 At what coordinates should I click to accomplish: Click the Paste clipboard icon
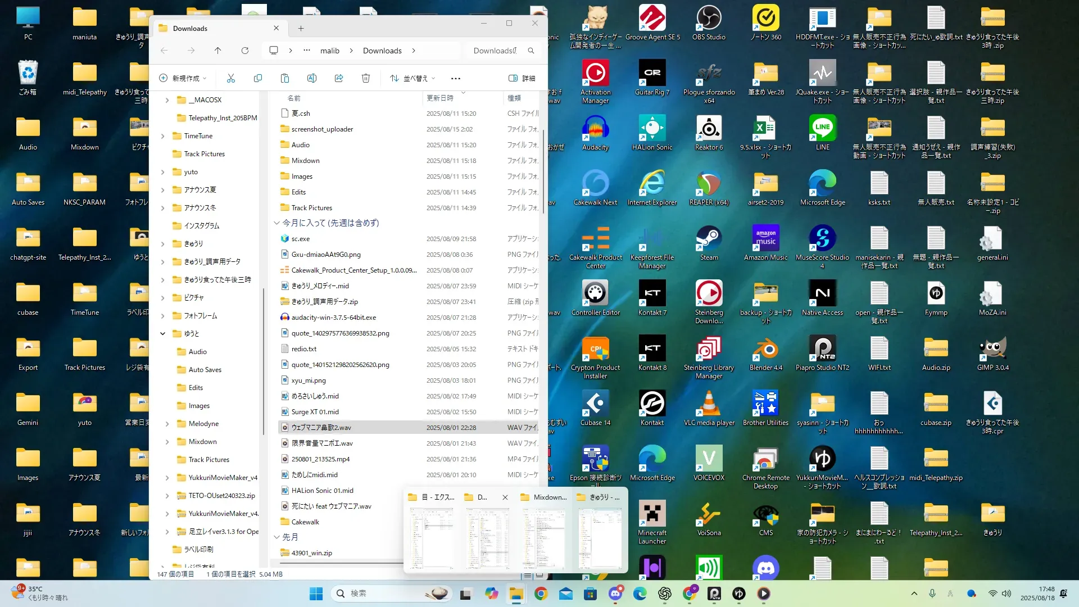285,78
